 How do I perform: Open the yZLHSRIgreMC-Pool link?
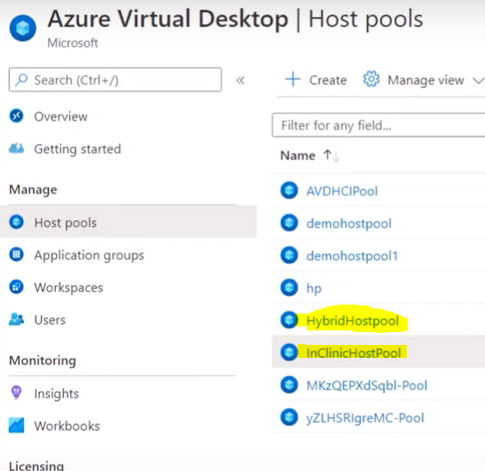366,418
